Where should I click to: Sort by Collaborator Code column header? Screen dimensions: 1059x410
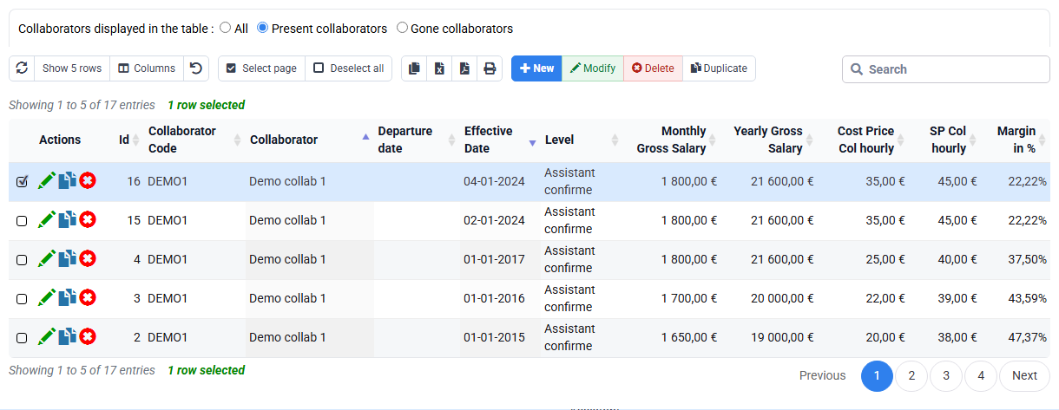pyautogui.click(x=194, y=140)
